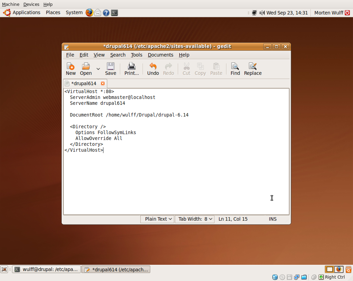Open the Tab Width dropdown

point(194,219)
